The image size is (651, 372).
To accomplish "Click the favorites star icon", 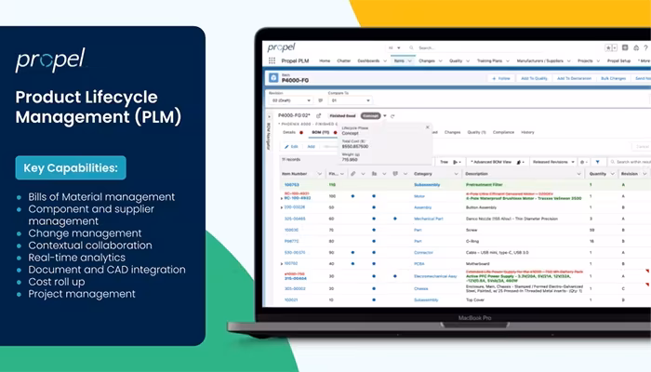I will coord(608,47).
